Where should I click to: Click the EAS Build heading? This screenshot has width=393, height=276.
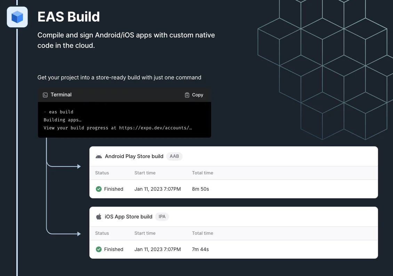point(69,17)
